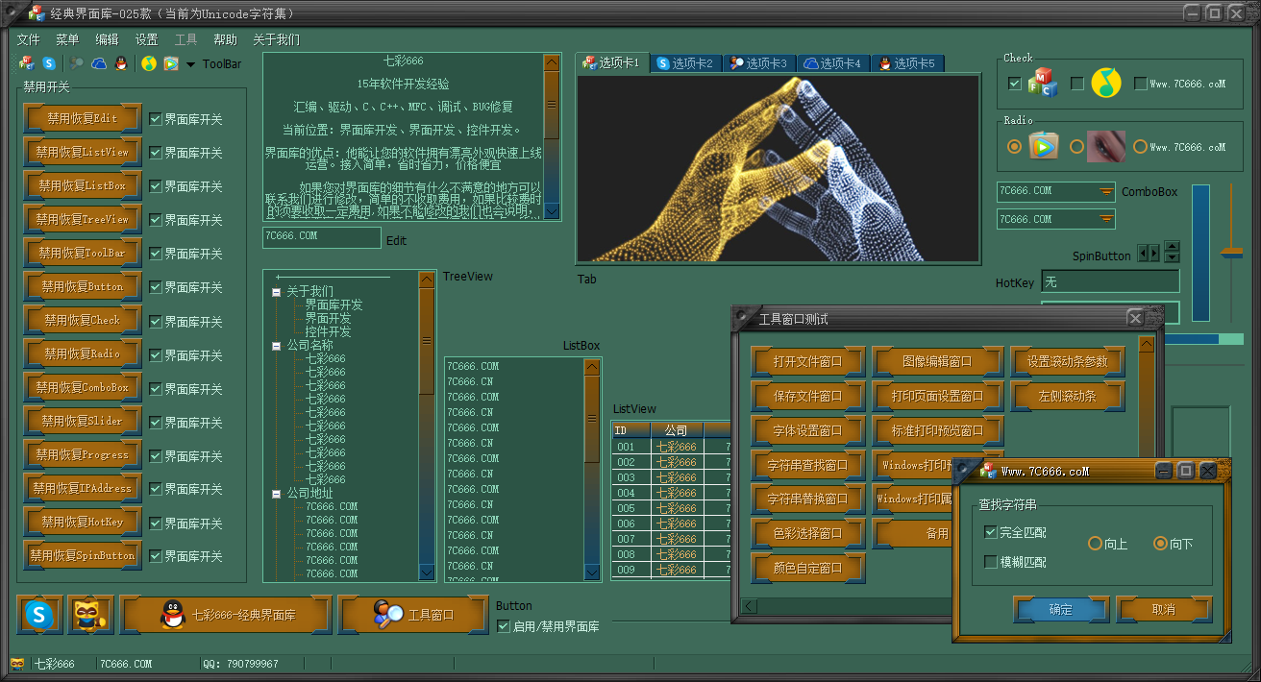The height and width of the screenshot is (682, 1261).
Task: Collapse the 公司名称 tree node
Action: point(277,345)
